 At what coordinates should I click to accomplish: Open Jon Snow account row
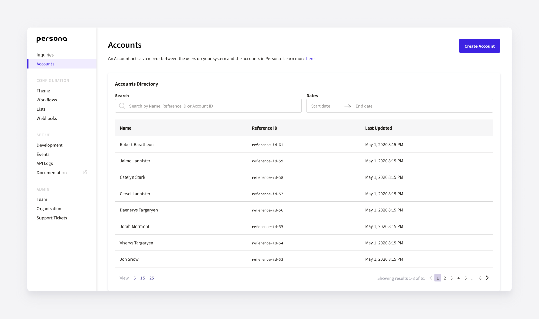(304, 259)
